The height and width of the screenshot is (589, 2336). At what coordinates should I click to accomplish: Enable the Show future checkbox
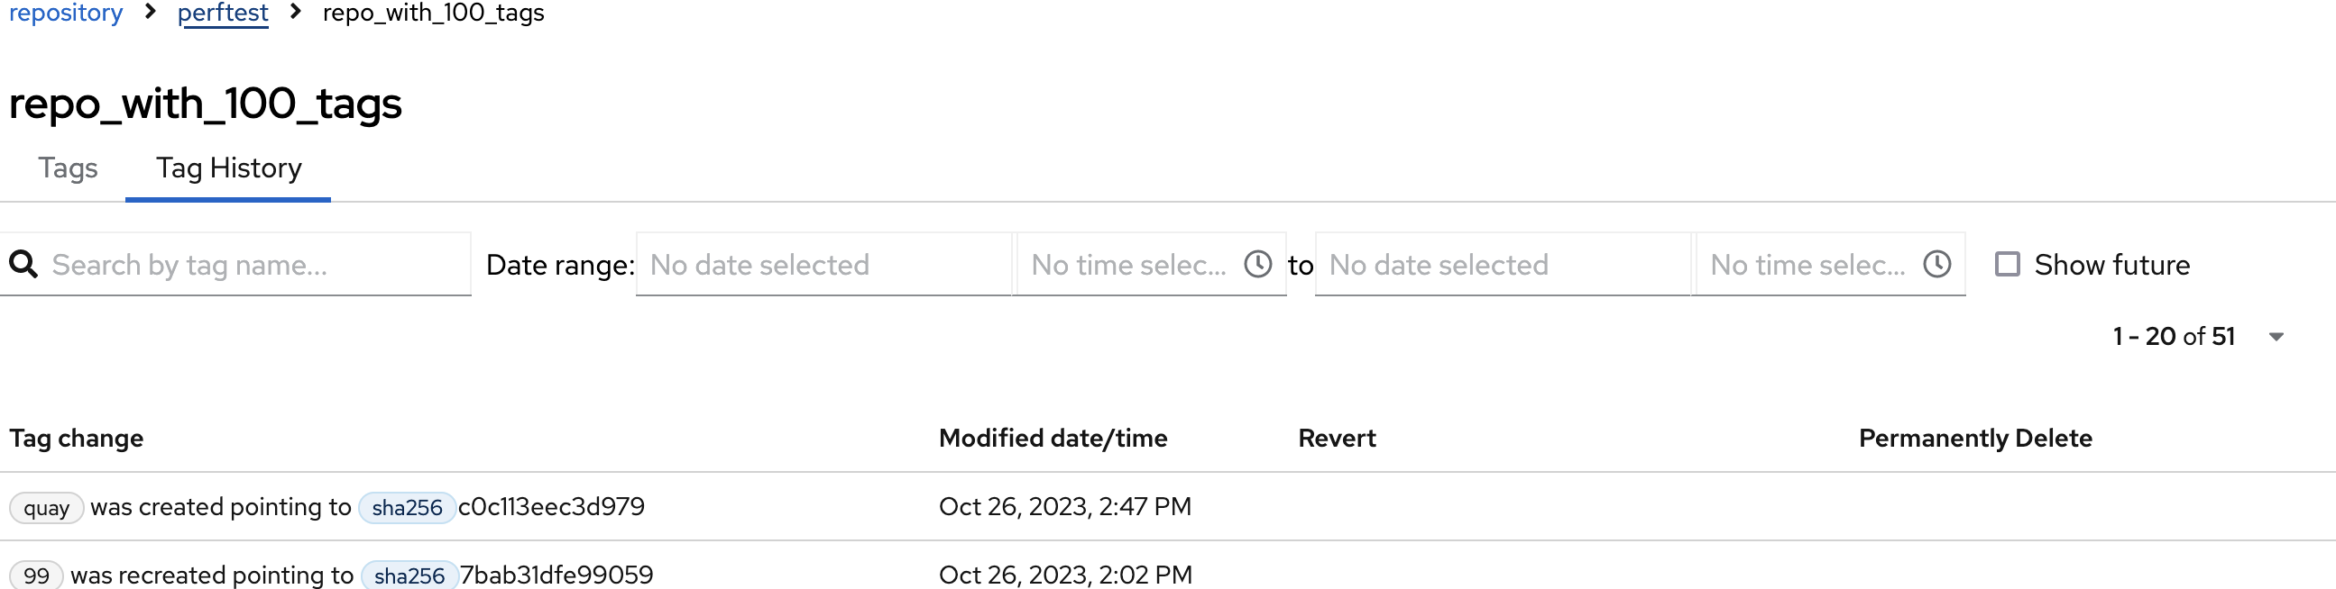pos(2008,265)
